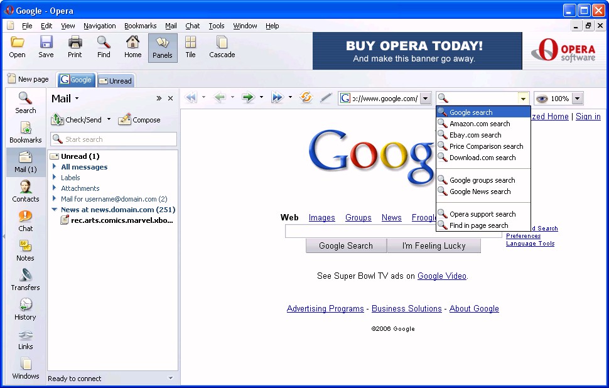609x388 pixels.
Task: Select the Mail (1) panel icon
Action: click(25, 162)
